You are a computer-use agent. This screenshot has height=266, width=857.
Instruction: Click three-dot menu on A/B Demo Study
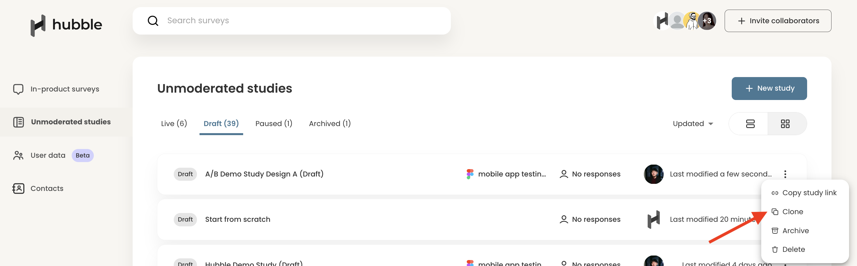785,174
